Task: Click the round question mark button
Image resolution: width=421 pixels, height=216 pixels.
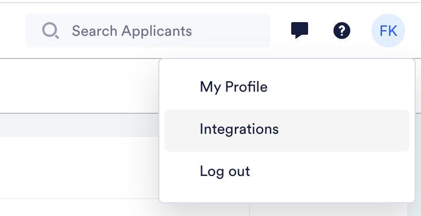Action: 341,31
